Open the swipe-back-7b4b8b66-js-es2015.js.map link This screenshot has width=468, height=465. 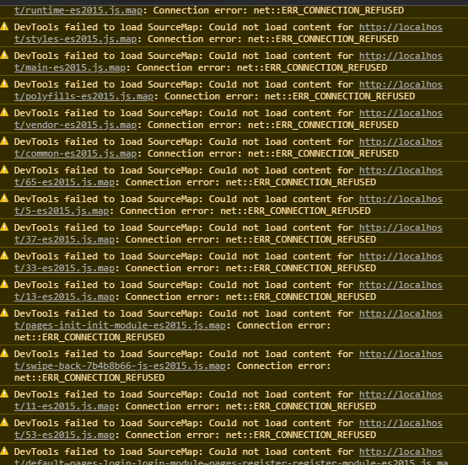pos(120,366)
